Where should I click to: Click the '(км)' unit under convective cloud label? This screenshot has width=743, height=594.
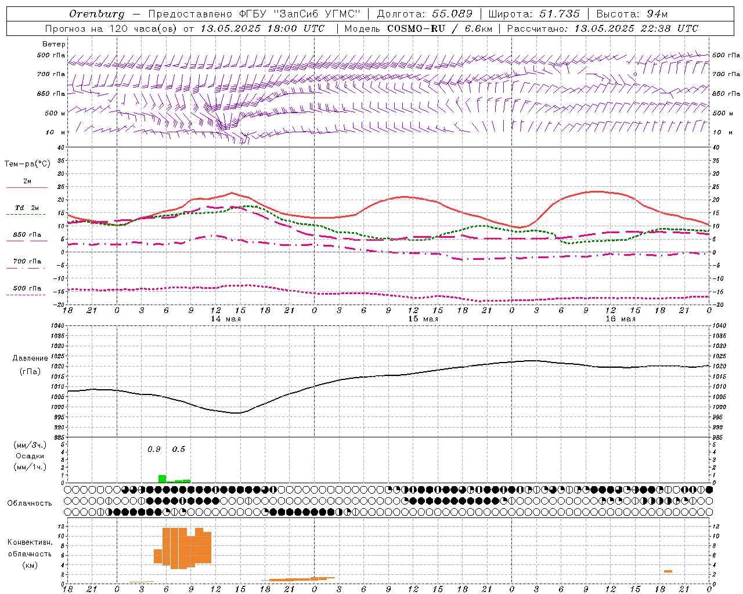pyautogui.click(x=30, y=565)
